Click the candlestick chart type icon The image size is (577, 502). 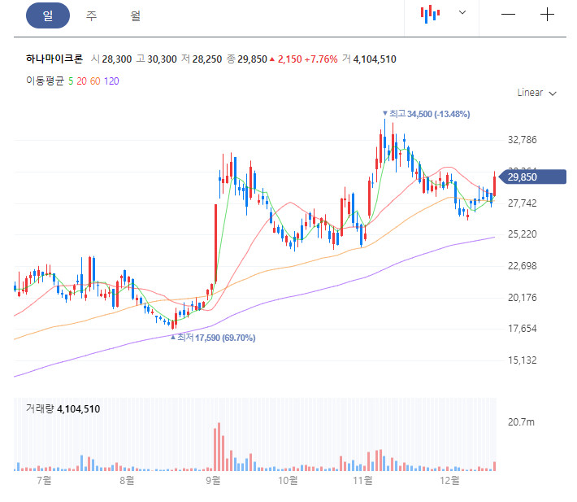(x=430, y=15)
